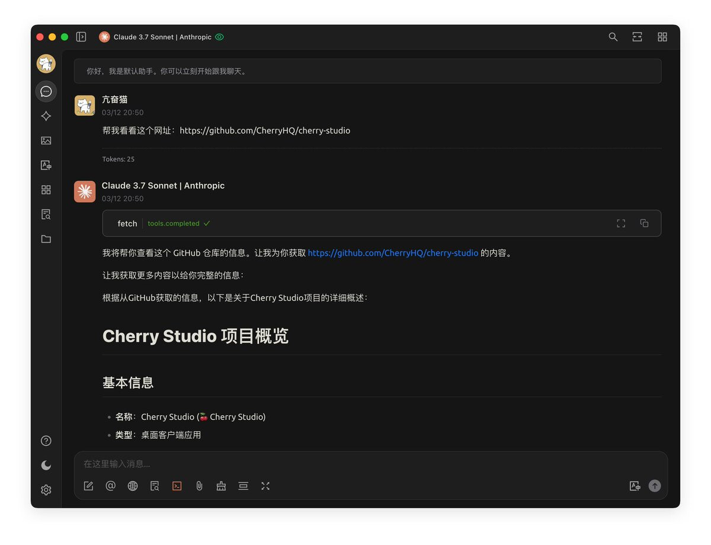Viewport: 711px width, 545px height.
Task: Open the Agents star icon in sidebar
Action: [46, 116]
